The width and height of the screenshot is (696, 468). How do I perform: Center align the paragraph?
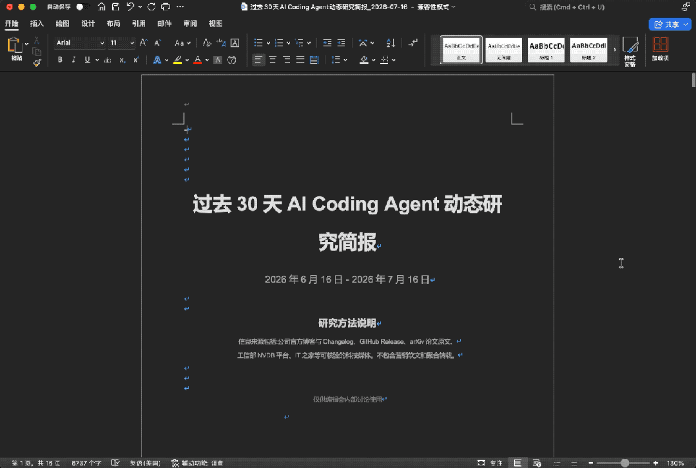(x=273, y=60)
